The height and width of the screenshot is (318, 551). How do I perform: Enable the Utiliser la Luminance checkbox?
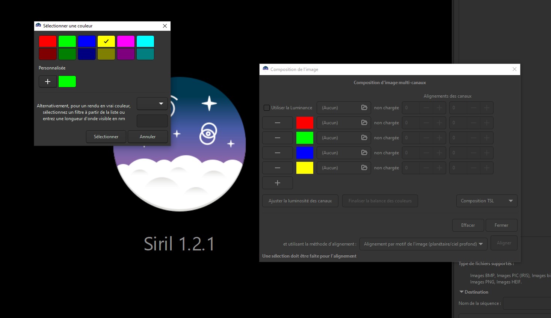(x=267, y=108)
